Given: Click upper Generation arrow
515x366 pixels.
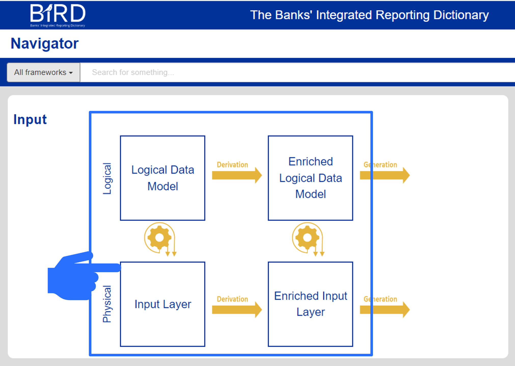Looking at the screenshot, I should (x=384, y=175).
